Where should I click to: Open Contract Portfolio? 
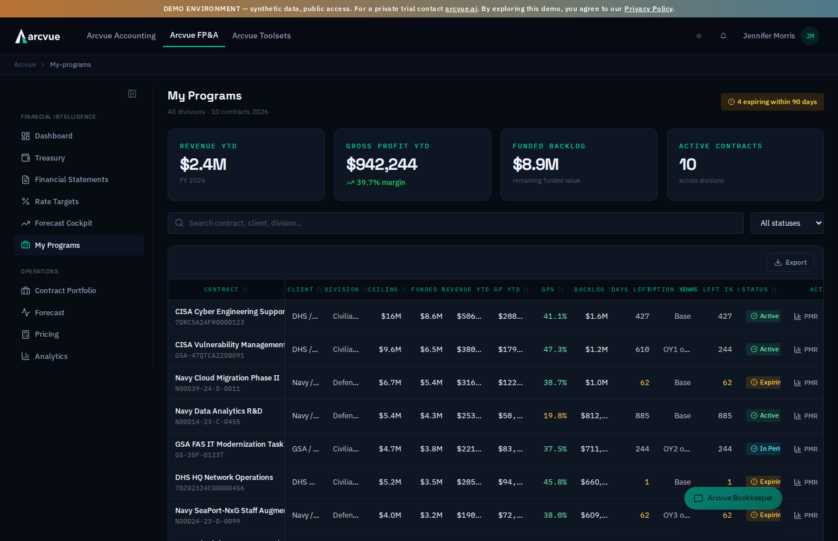click(x=79, y=291)
